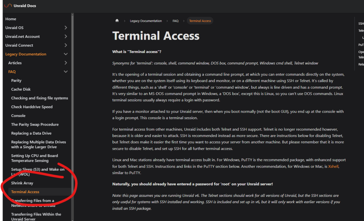
Task: Collapse the Legacy Documentation chevron
Action: click(x=66, y=54)
